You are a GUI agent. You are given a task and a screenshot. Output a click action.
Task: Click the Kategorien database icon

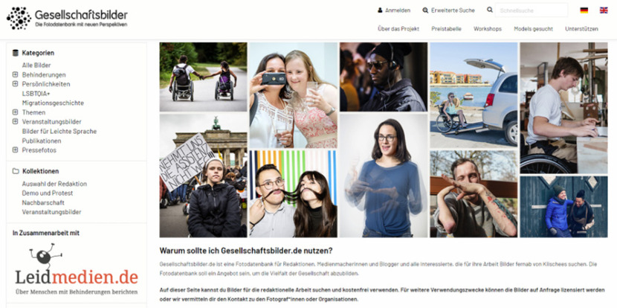[16, 53]
